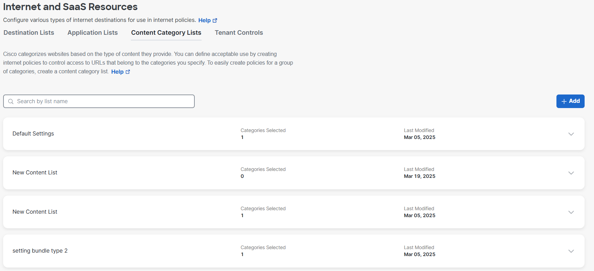
Task: Click Categories Selected count for setting bundle type 2
Action: point(242,255)
